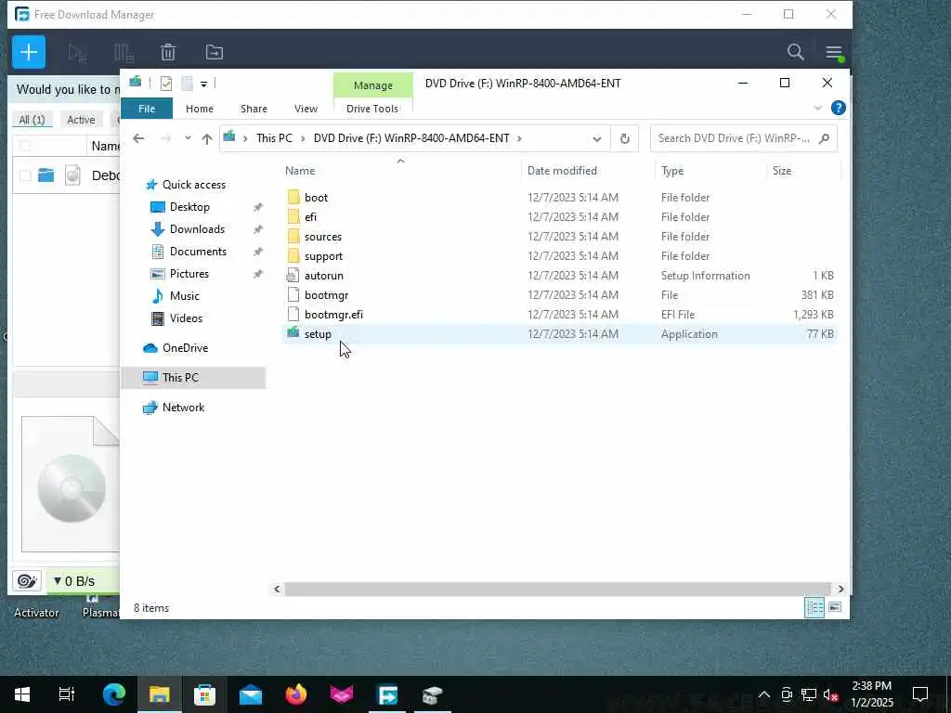Open Videos in navigation pane
This screenshot has width=951, height=713.
(186, 318)
